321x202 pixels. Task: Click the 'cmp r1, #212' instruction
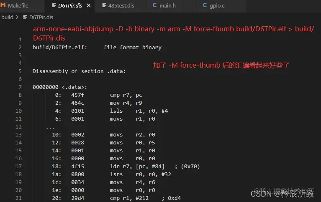coord(129,198)
